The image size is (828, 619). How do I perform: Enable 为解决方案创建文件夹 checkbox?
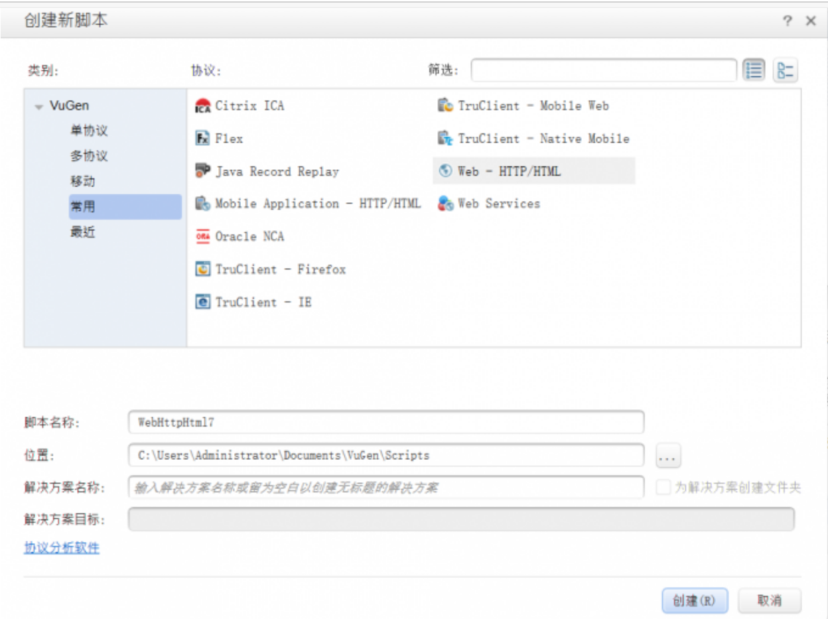point(663,488)
